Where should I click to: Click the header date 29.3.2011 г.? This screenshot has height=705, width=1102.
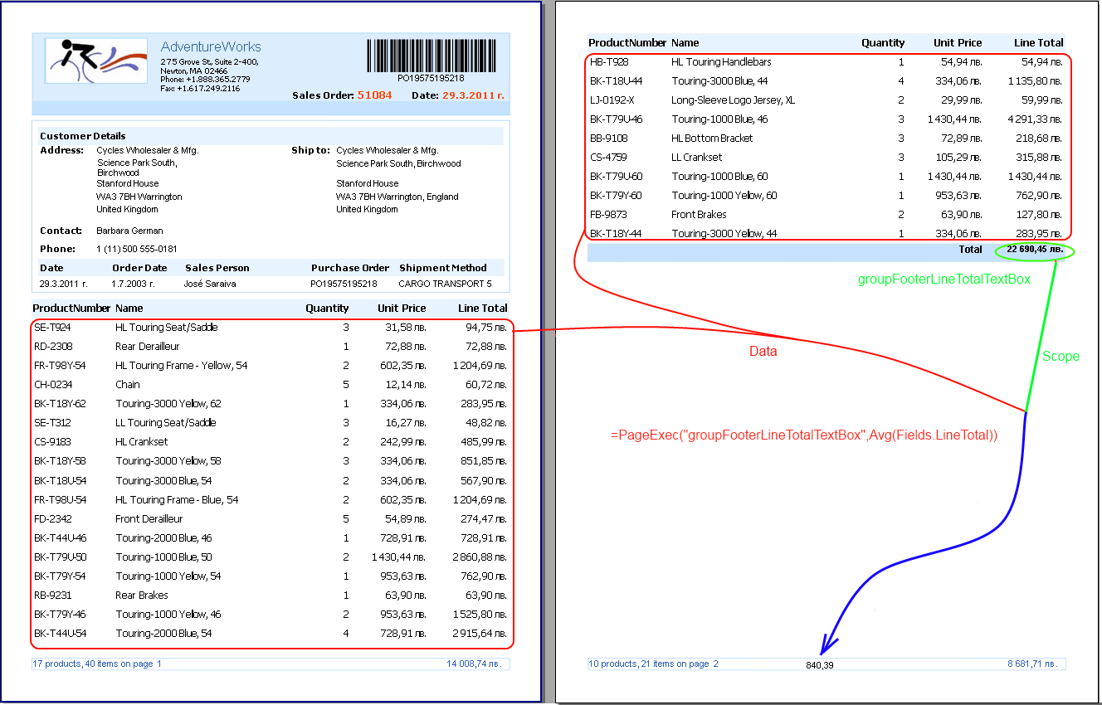[x=473, y=95]
